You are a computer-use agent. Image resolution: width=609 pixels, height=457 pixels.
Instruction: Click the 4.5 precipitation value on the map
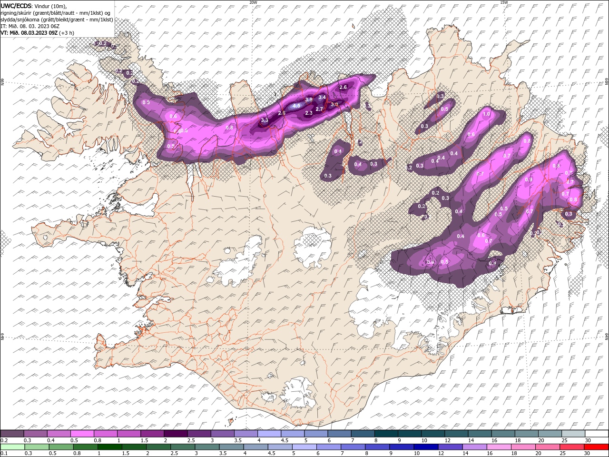pos(296,106)
